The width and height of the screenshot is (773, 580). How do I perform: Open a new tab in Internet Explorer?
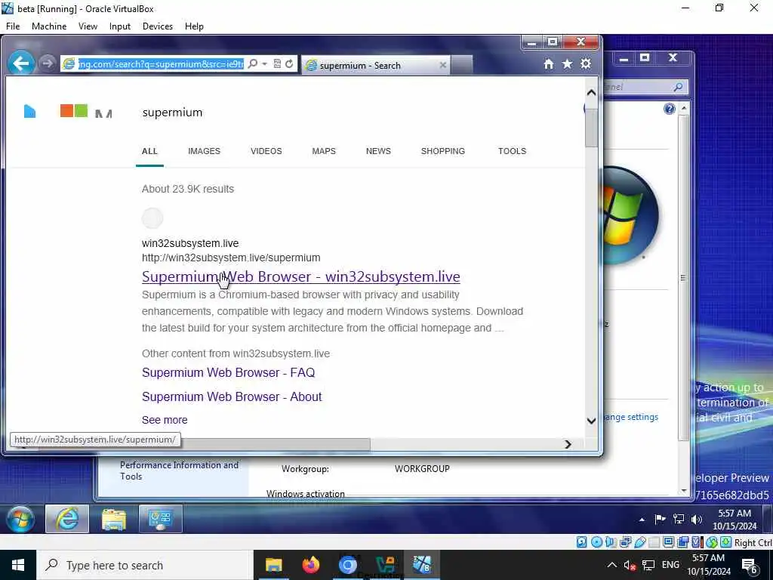coord(462,65)
